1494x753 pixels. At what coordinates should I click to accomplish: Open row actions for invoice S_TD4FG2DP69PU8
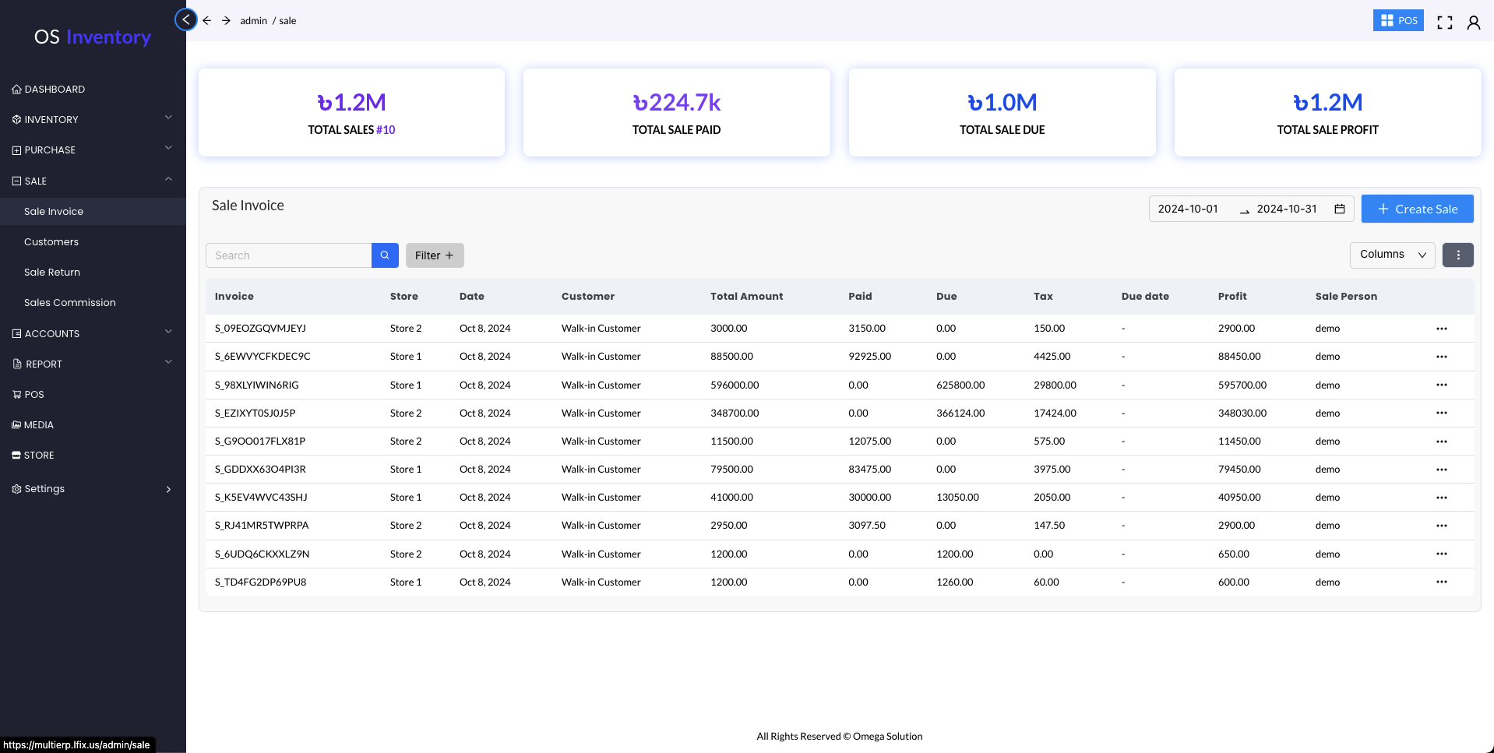click(x=1441, y=582)
